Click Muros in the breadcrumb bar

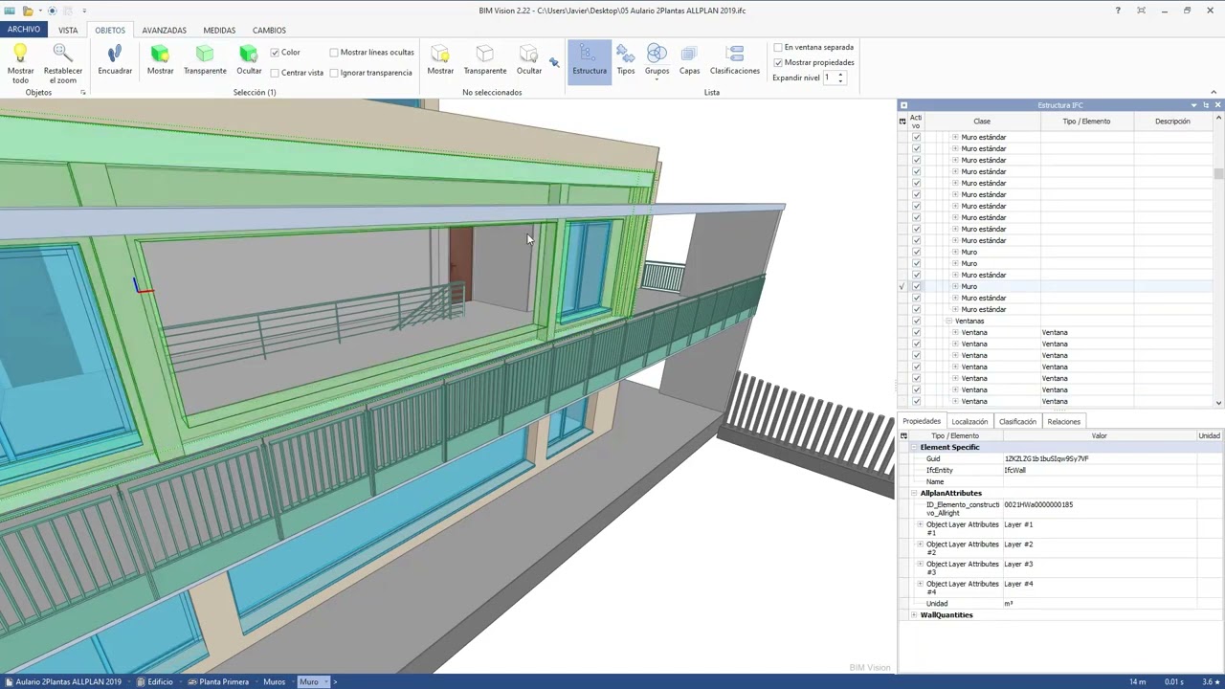pos(275,682)
